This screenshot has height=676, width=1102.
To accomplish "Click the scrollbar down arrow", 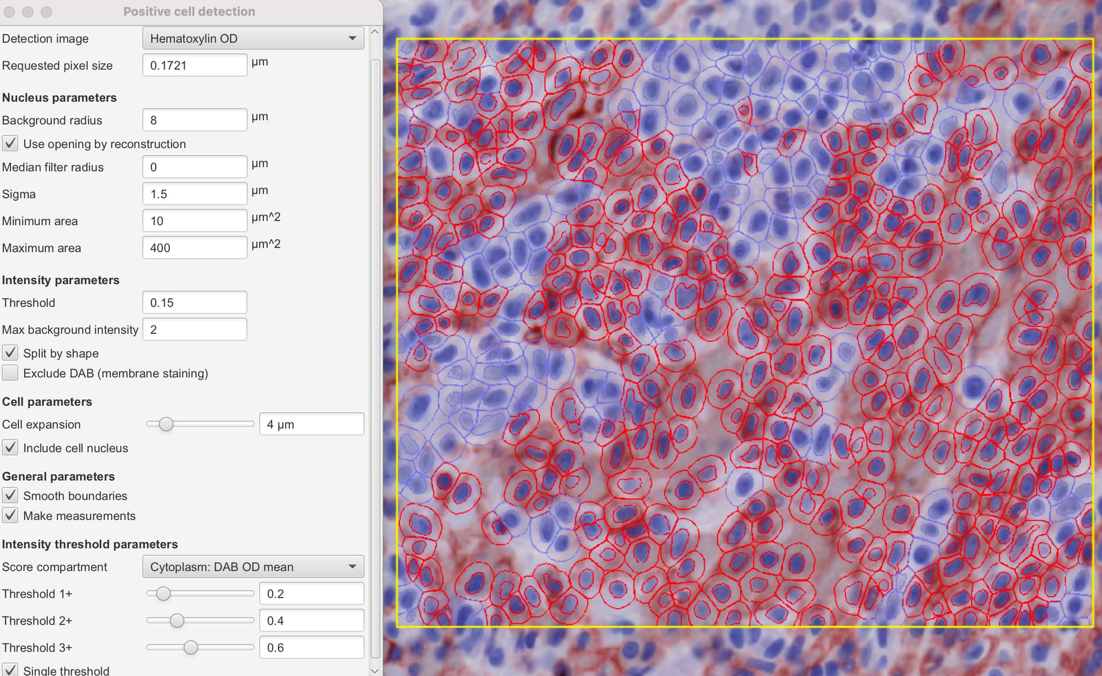I will click(x=375, y=670).
